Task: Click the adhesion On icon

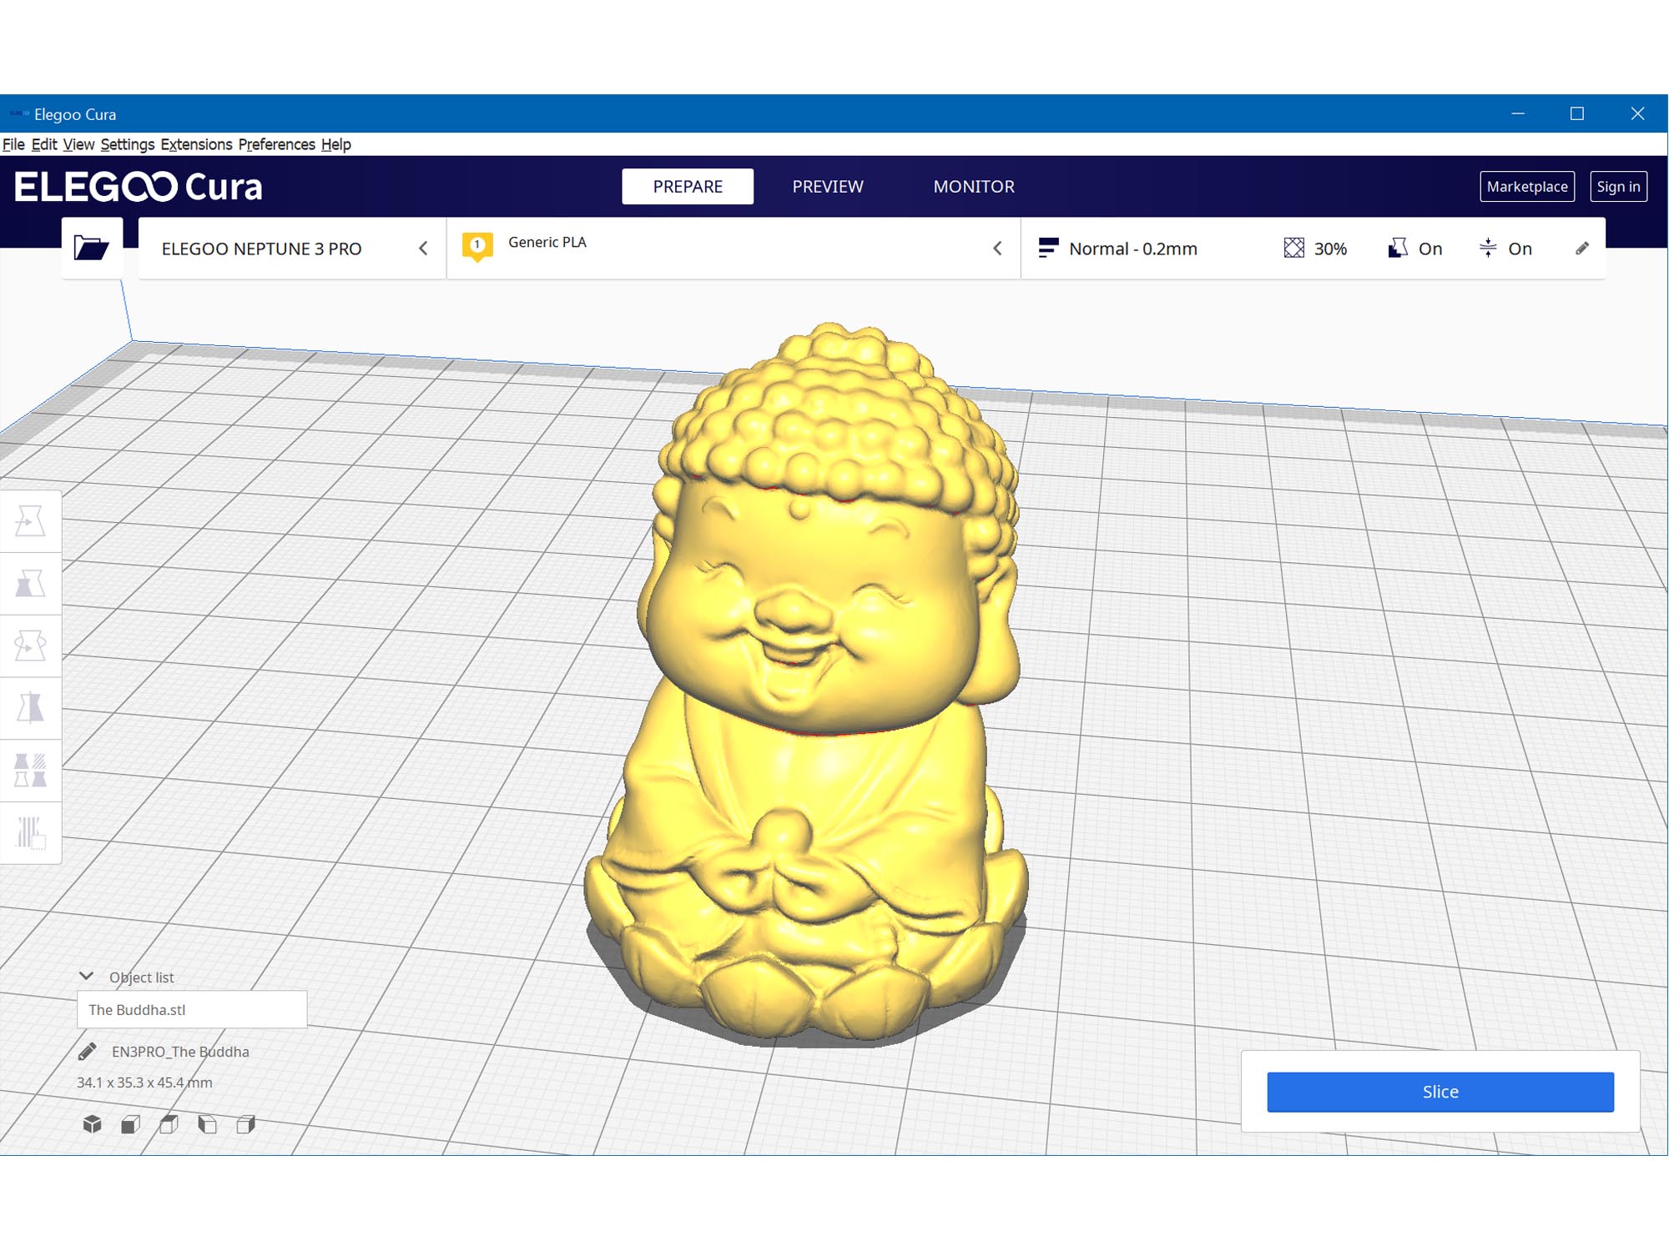Action: 1488,248
